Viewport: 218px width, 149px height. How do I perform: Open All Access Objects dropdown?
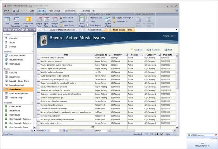17,30
